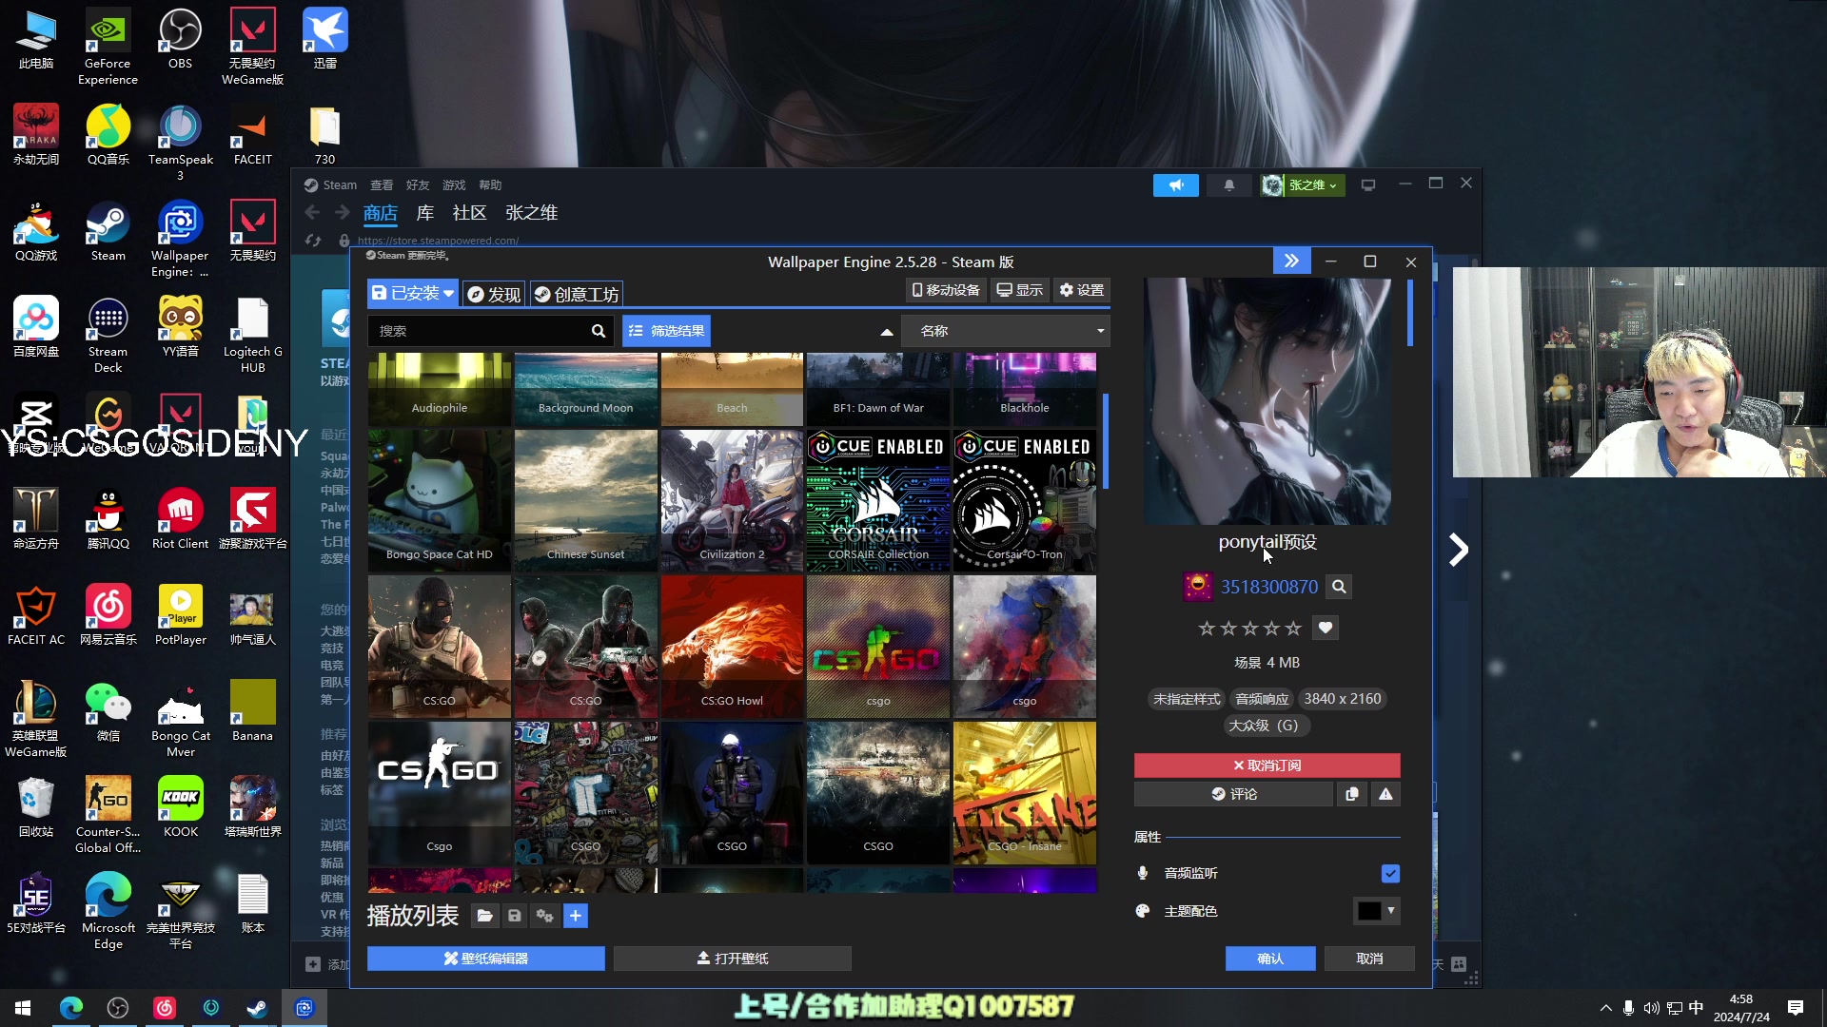Open author 3518300870 profile link

pos(1268,587)
